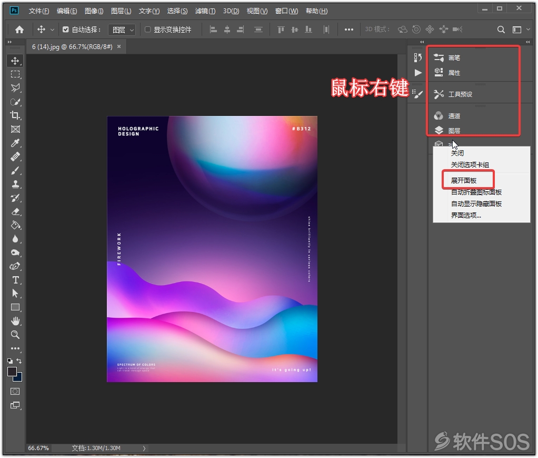
Task: Open the 文件 menu
Action: (39, 11)
